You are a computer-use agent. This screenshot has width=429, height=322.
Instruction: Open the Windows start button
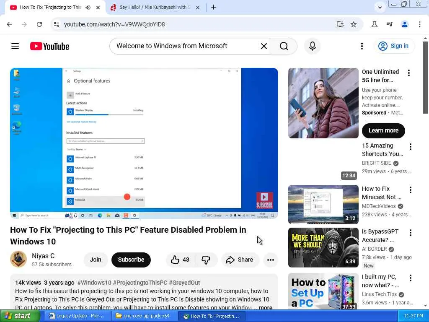pyautogui.click(x=20, y=316)
